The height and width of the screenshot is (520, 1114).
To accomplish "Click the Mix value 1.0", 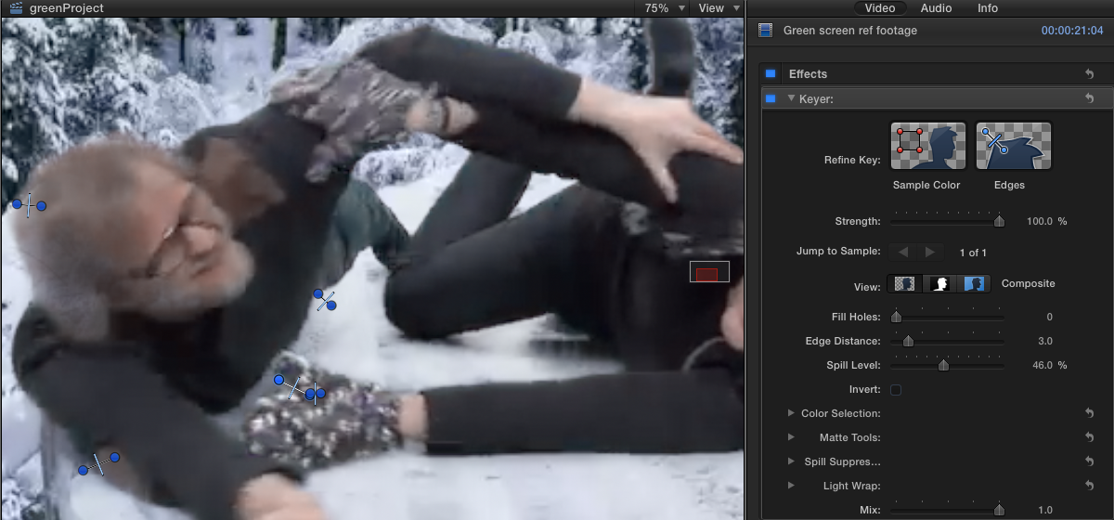I will click(x=1045, y=510).
